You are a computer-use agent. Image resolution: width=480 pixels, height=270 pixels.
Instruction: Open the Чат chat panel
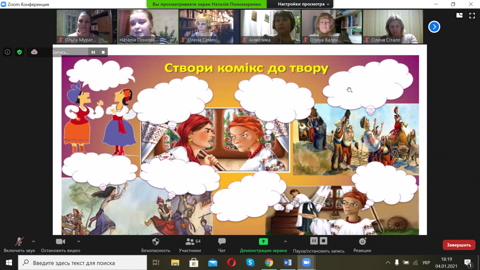coord(222,245)
